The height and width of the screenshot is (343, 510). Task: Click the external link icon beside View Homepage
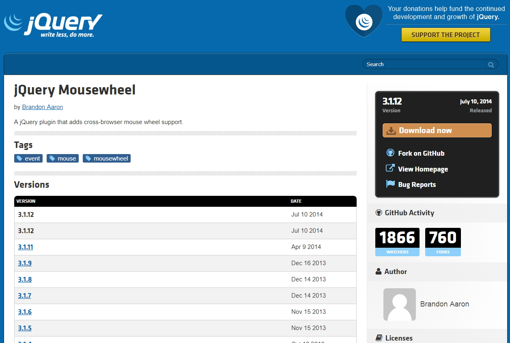(x=390, y=168)
